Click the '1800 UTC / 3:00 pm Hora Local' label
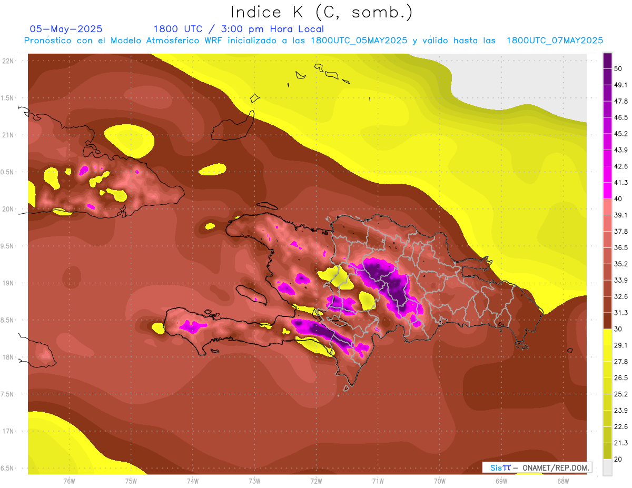Screen dimensions: 632x488 (x=239, y=29)
